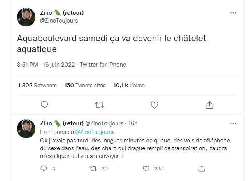
Task: View the 1 308 Retweets list
Action: click(x=37, y=85)
